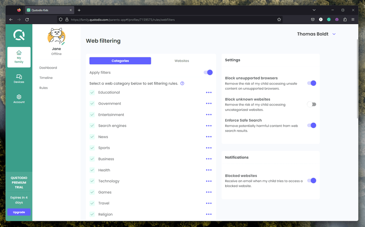Click the help question mark icon

coord(182,83)
